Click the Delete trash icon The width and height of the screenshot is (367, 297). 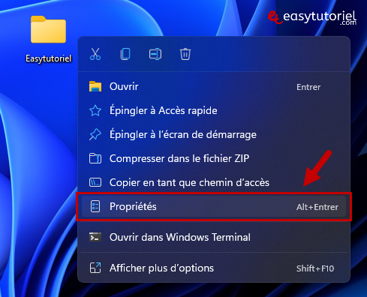185,54
